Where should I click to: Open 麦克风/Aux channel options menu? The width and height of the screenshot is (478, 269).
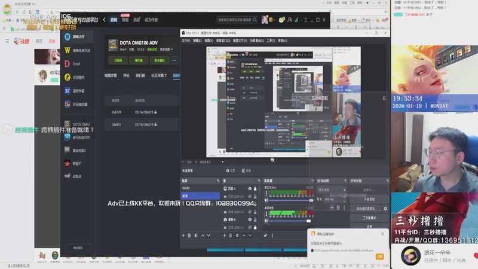coord(266,194)
